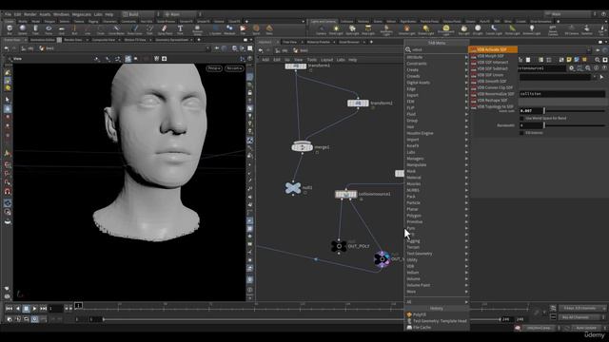The width and height of the screenshot is (609, 342).
Task: Click the transform2 node icon
Action: [x=358, y=104]
